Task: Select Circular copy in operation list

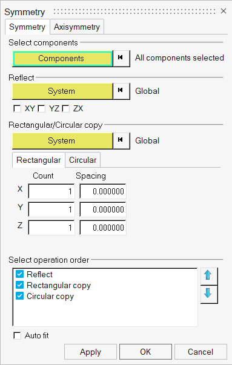Action: 50,296
